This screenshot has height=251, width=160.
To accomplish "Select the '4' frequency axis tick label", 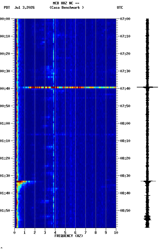I will (x=55, y=233).
